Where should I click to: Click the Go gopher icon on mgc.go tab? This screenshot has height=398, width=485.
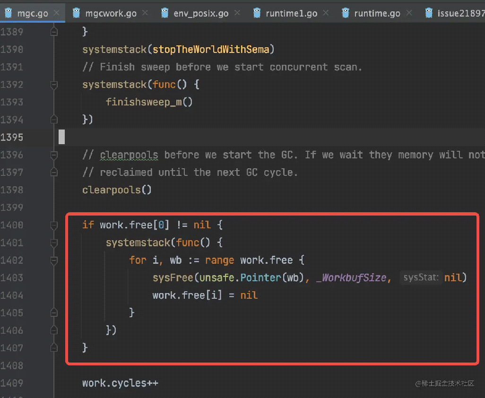coord(9,13)
